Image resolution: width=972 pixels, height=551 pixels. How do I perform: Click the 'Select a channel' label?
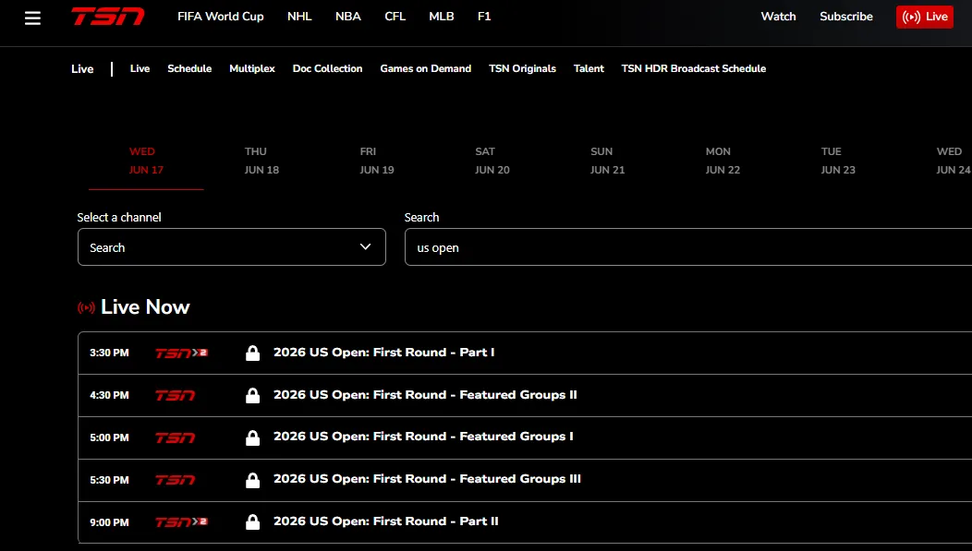(x=119, y=217)
